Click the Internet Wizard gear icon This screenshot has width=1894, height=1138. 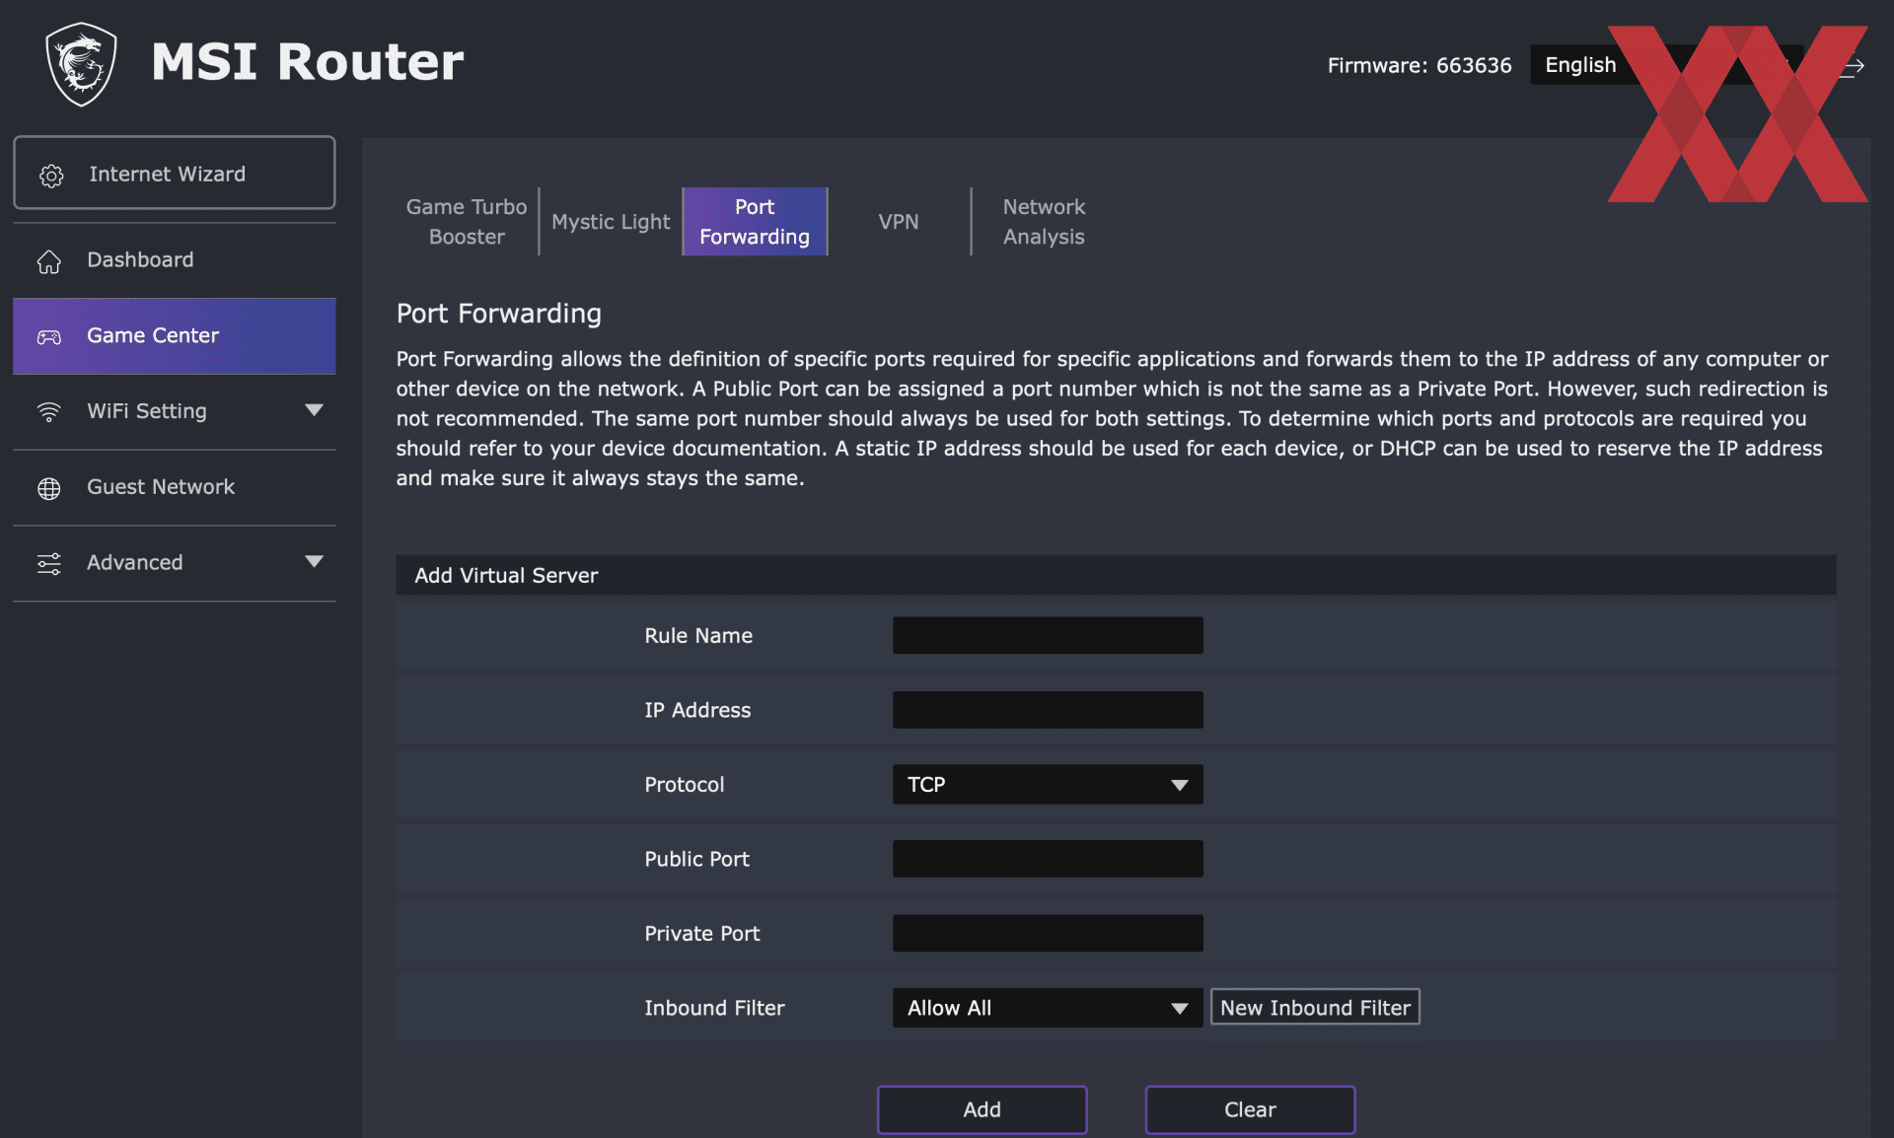point(51,176)
